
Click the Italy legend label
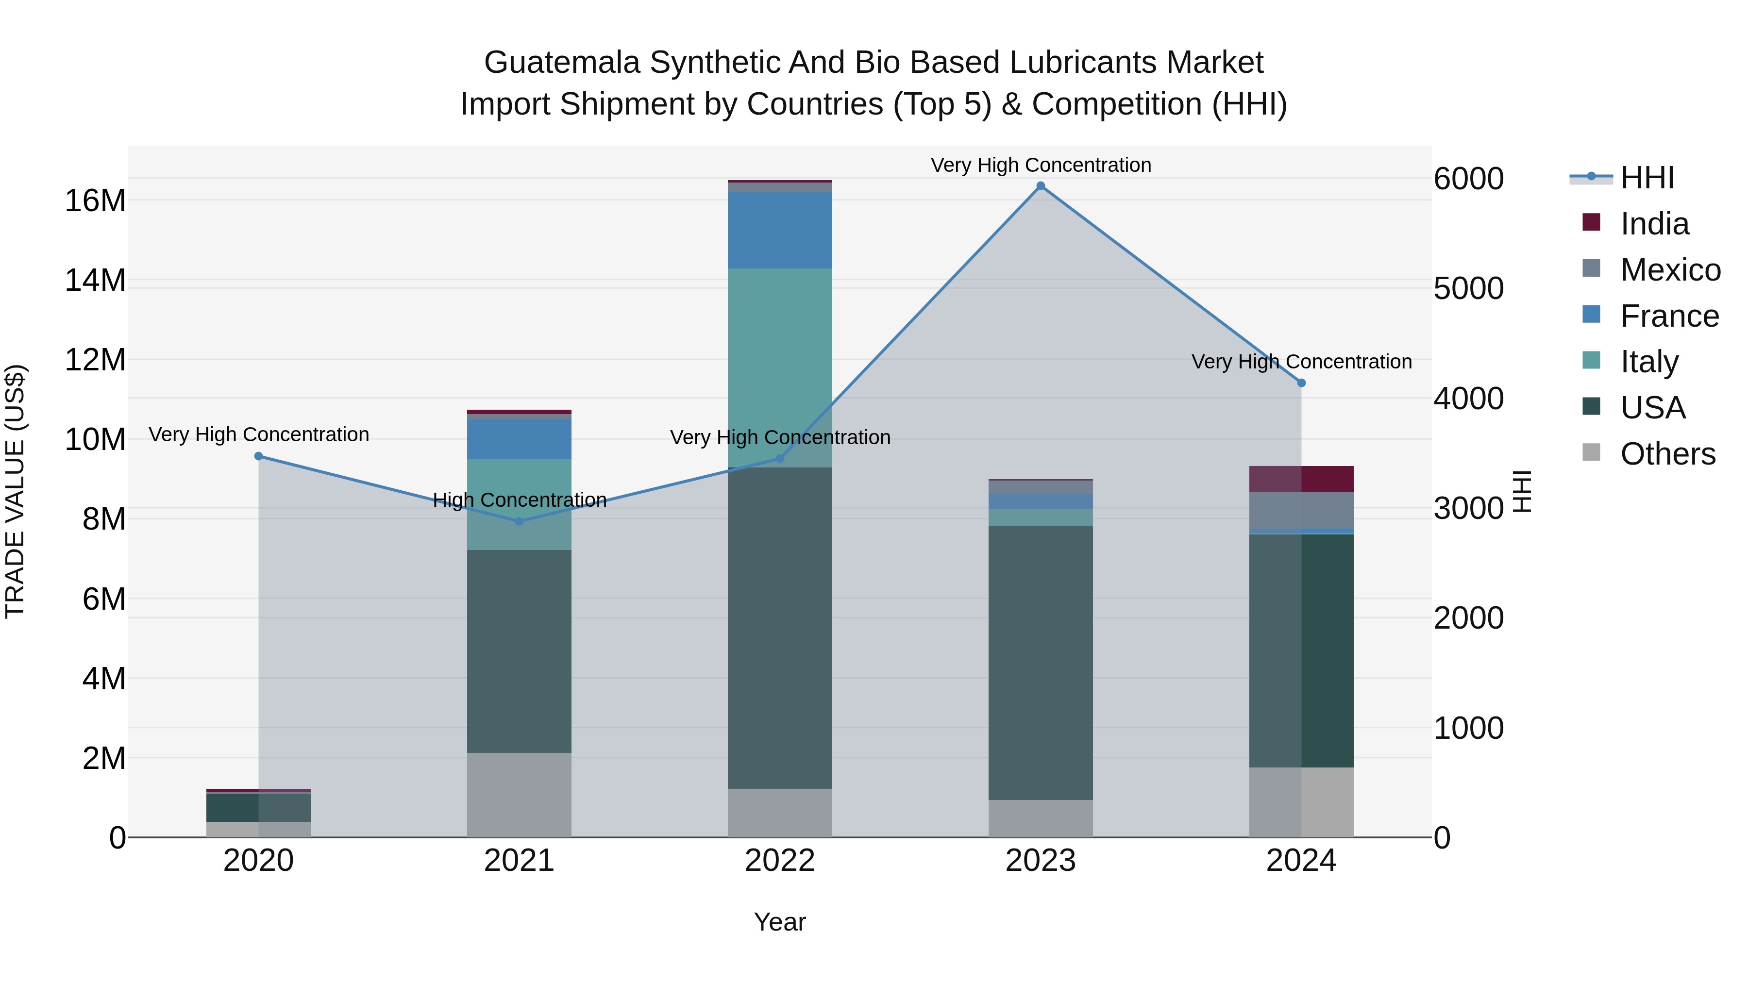click(1649, 362)
